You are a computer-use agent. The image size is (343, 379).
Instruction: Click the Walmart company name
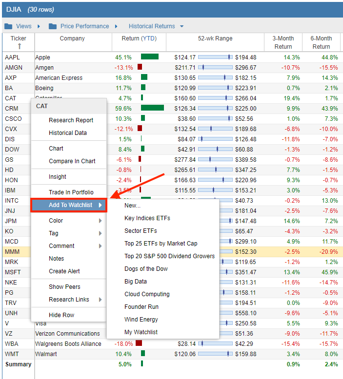coord(46,354)
